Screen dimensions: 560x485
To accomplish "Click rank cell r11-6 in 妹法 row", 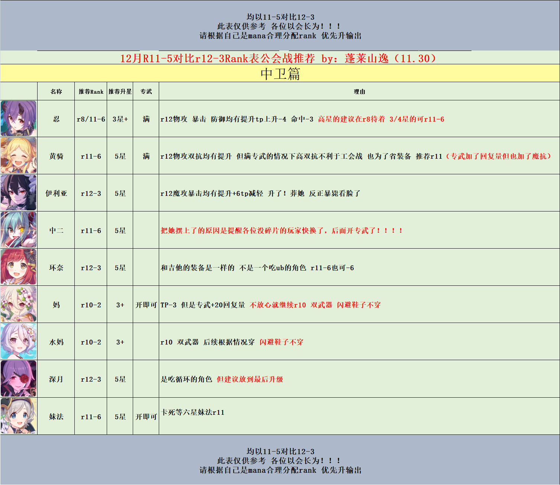I will 91,417.
